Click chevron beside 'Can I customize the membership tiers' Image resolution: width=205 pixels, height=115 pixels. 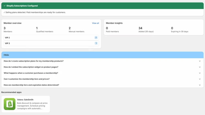200,79
